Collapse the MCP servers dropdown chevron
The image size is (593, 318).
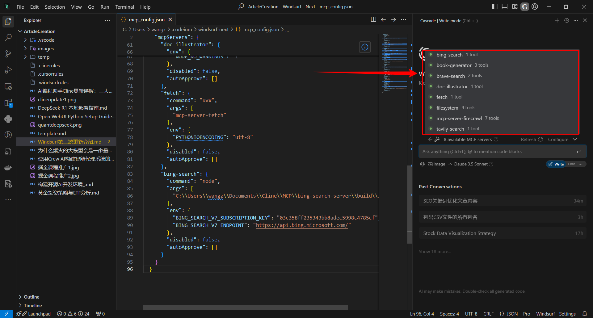(575, 139)
